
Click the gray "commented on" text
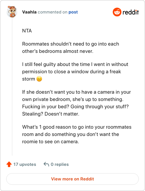pos(53,12)
